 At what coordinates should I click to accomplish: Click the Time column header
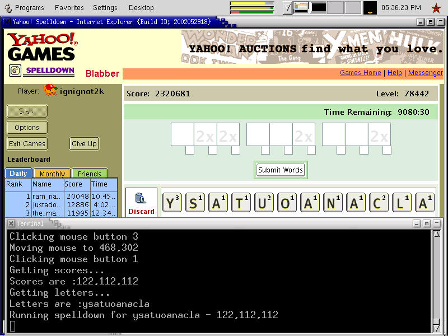point(104,184)
